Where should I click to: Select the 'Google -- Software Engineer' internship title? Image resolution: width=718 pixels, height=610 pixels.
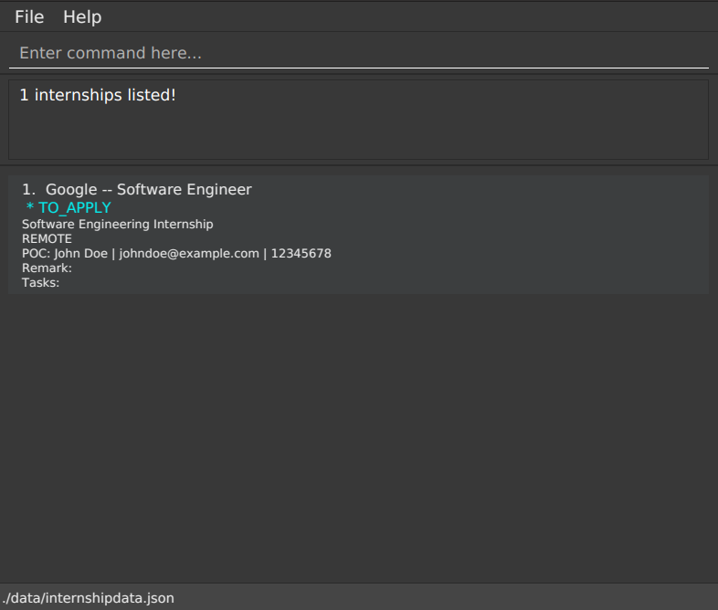point(148,189)
